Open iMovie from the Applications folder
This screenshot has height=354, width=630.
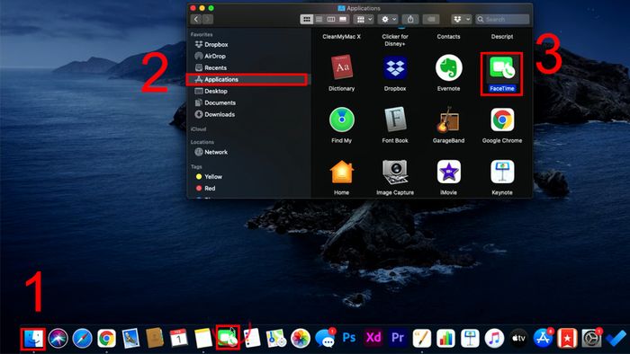coord(448,172)
